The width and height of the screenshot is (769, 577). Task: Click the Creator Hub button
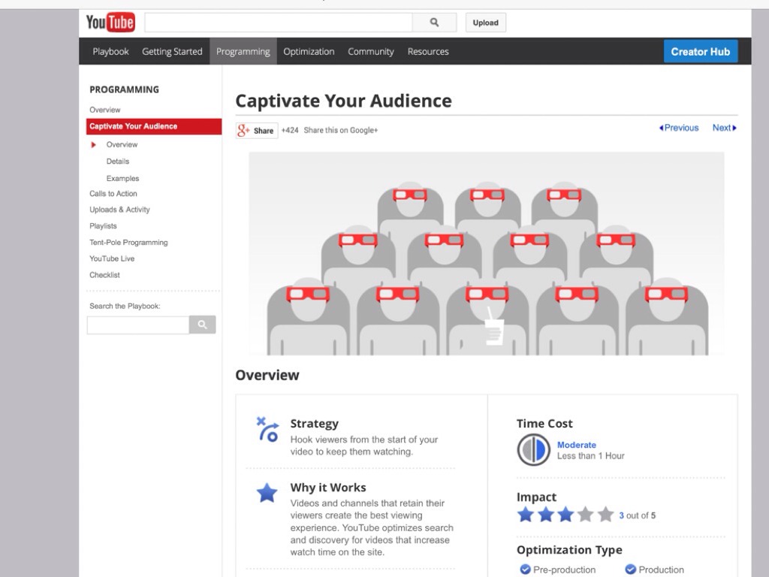[700, 52]
